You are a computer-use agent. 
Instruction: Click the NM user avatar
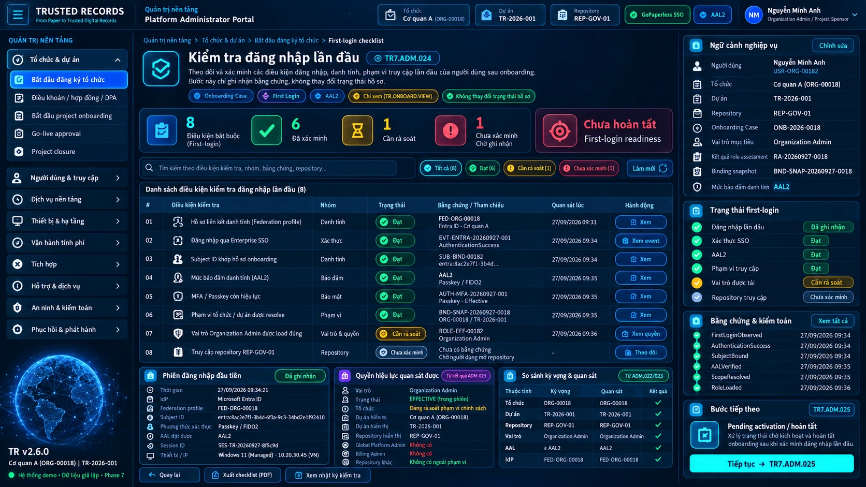[754, 15]
